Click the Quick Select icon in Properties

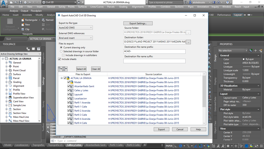coord(261,50)
